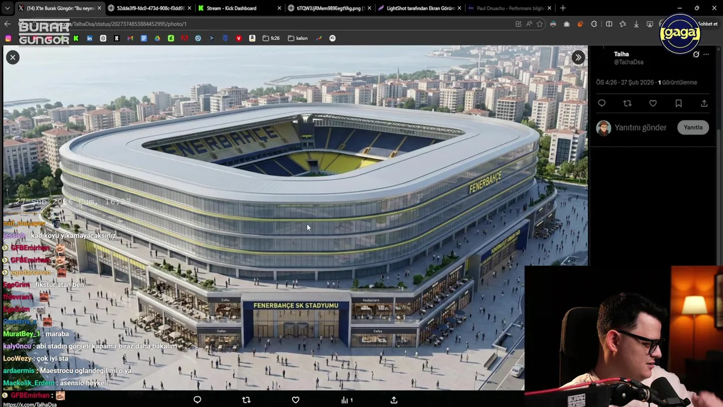723x407 pixels.
Task: Open the Google Drive bookmark
Action: [x=157, y=38]
